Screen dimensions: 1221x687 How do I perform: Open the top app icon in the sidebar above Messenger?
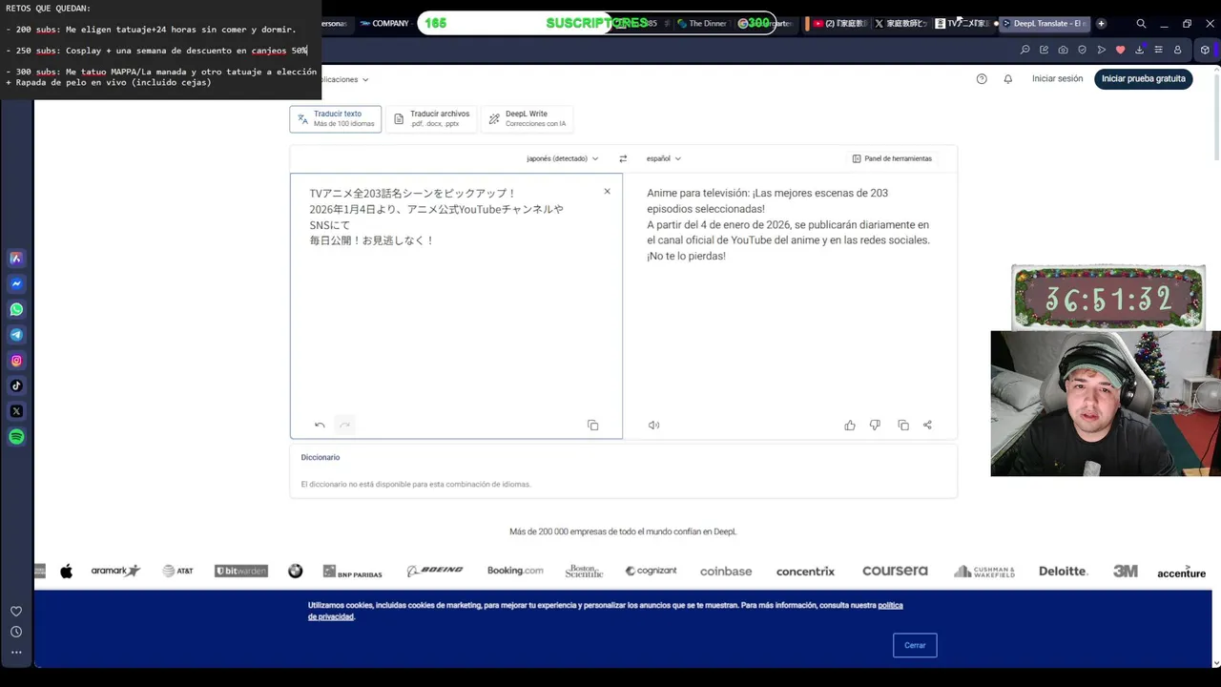pos(16,258)
